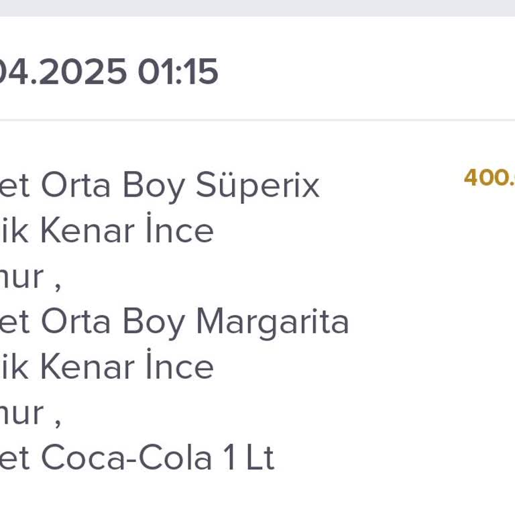Click Kenar İnce under the Süperix pizza
The height and width of the screenshot is (515, 515).
click(126, 231)
